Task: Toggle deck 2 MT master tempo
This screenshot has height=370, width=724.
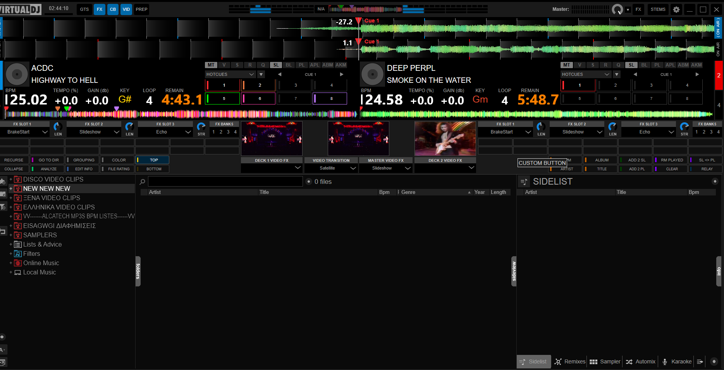Action: point(566,65)
